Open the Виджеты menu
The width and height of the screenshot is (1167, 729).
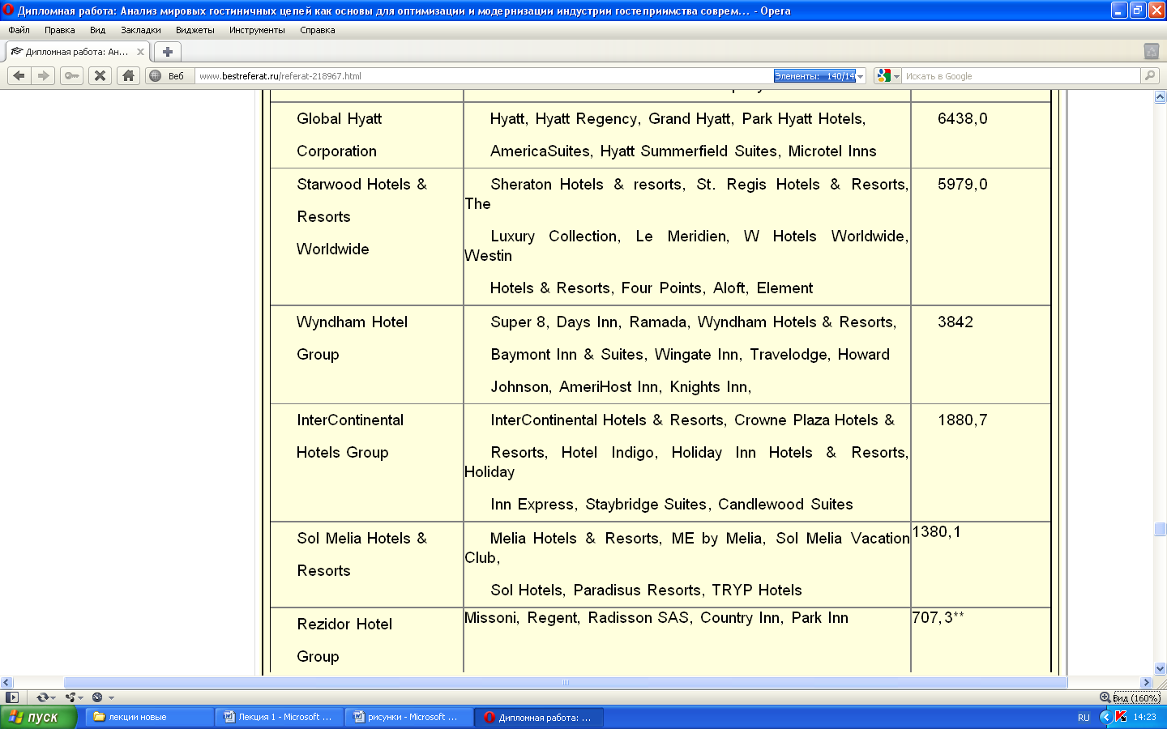point(195,30)
